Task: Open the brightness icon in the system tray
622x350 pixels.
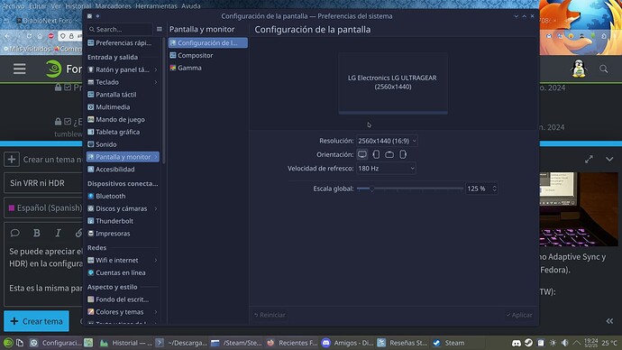Action: pyautogui.click(x=553, y=343)
